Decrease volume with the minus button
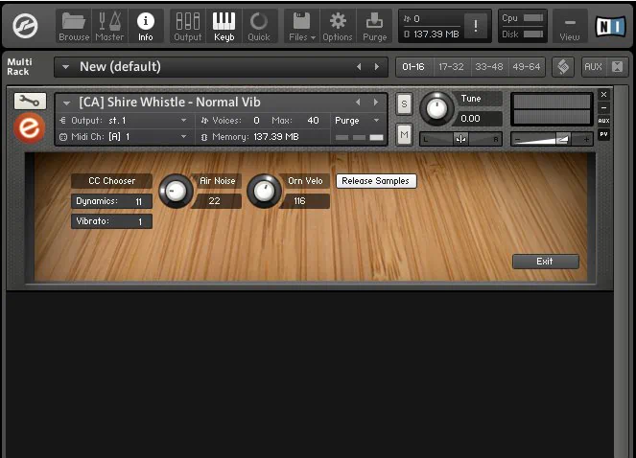The image size is (636, 458). pos(517,140)
